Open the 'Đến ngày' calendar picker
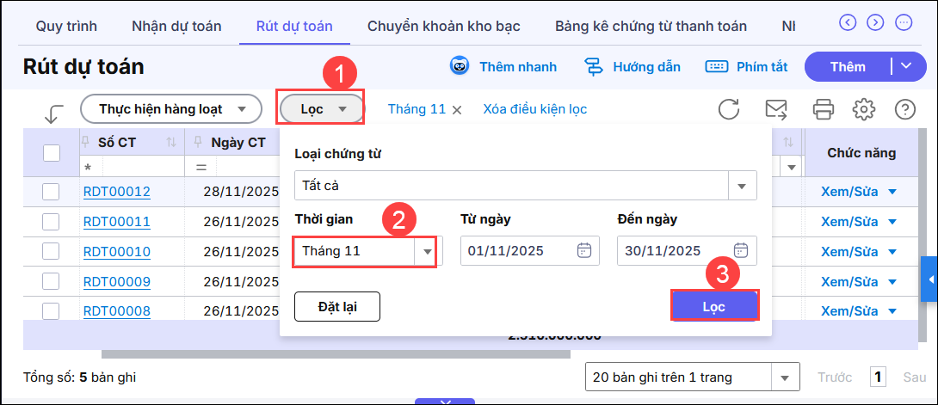 click(740, 251)
